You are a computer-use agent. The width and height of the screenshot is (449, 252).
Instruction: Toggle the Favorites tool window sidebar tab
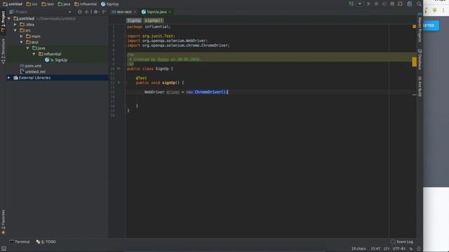pos(3,223)
